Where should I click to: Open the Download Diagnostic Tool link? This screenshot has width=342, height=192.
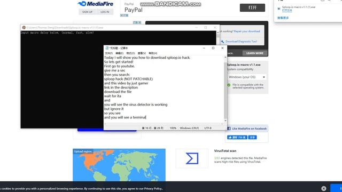(x=241, y=42)
